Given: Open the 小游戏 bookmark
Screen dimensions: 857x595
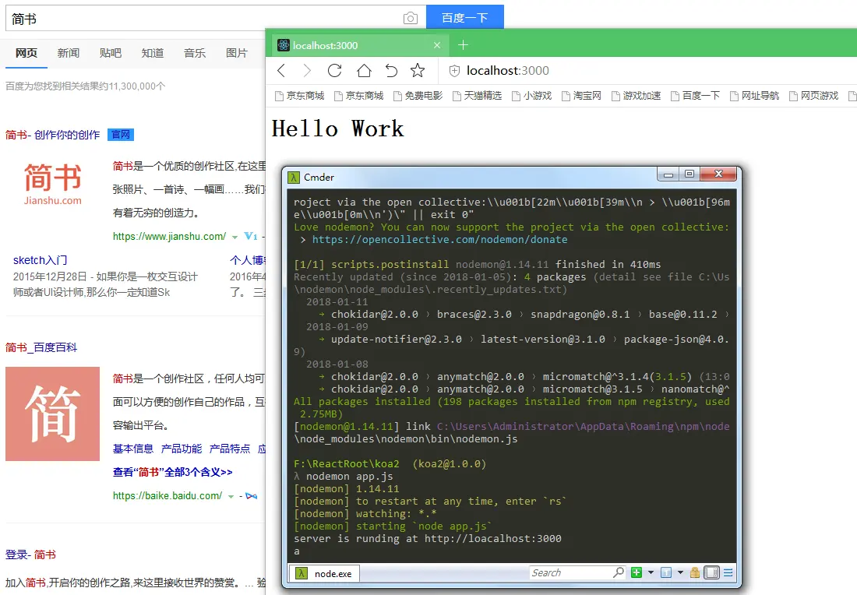Looking at the screenshot, I should tap(532, 96).
